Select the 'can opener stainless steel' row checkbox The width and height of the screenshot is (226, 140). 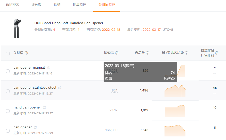coord(8,91)
